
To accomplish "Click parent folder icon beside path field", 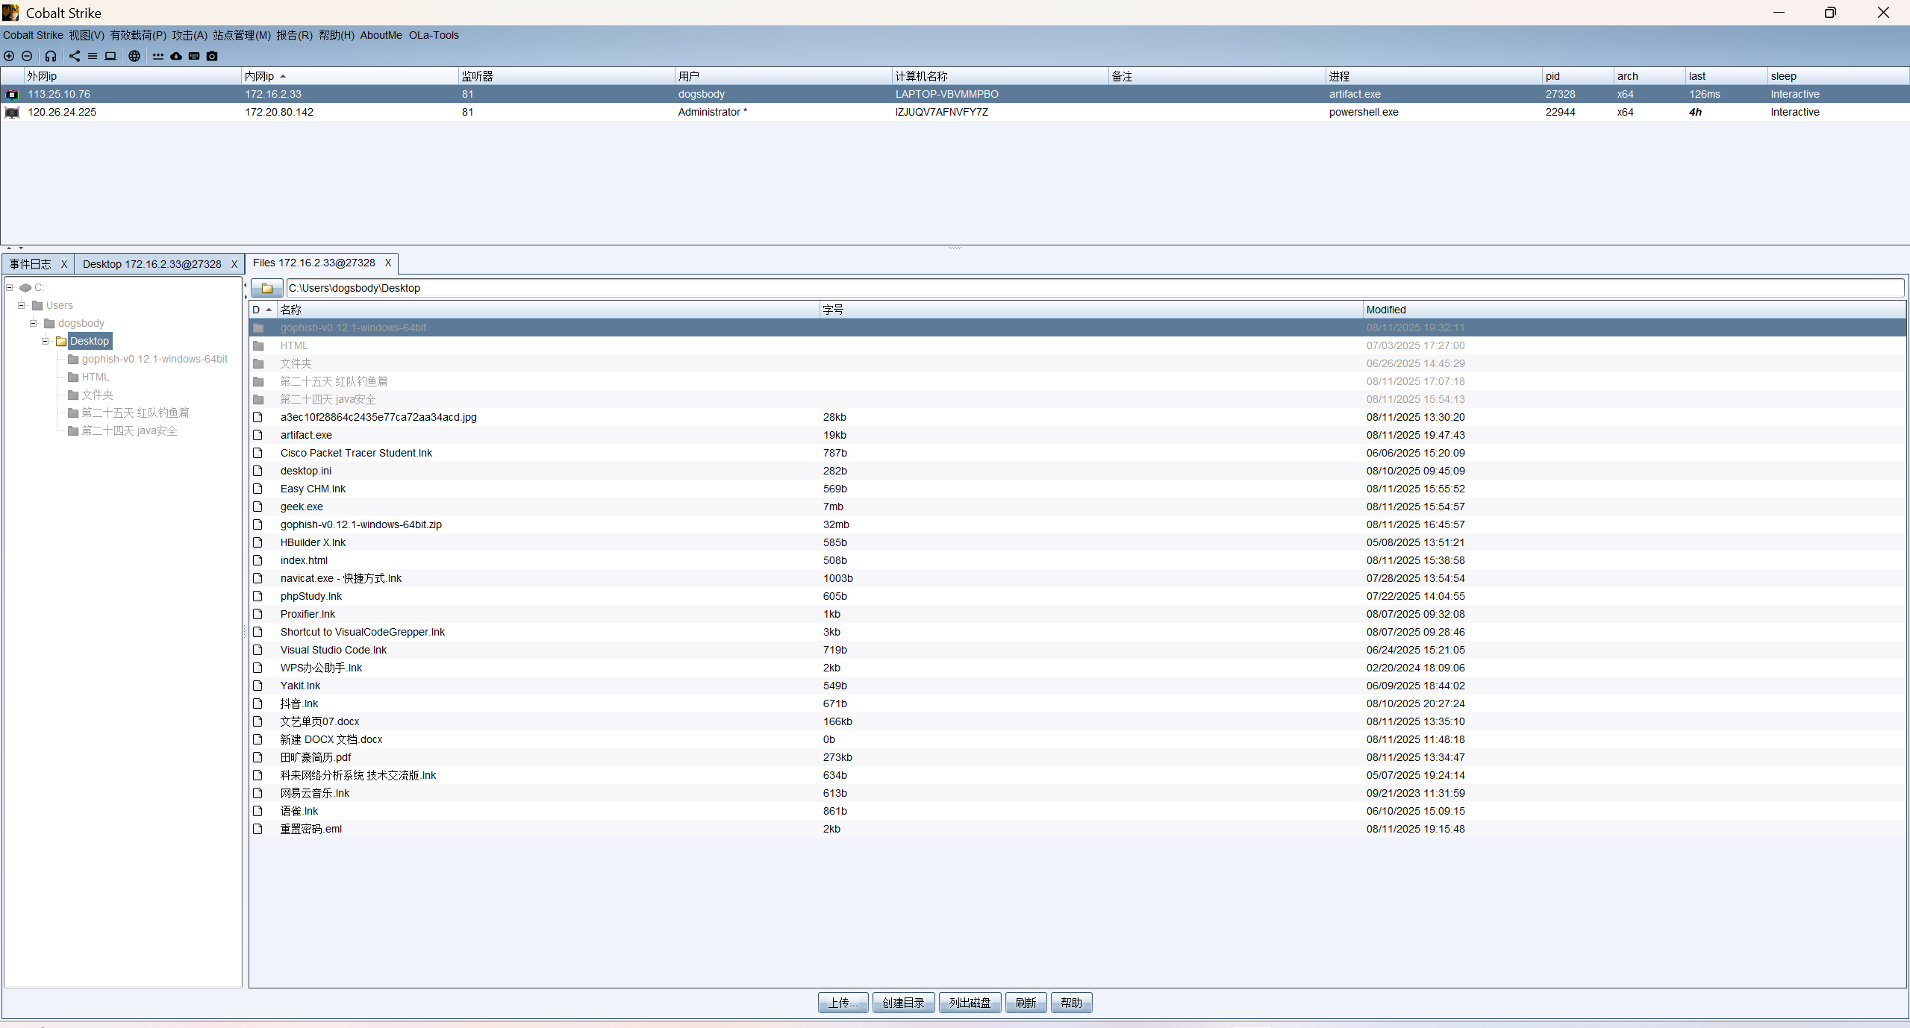I will tap(267, 288).
